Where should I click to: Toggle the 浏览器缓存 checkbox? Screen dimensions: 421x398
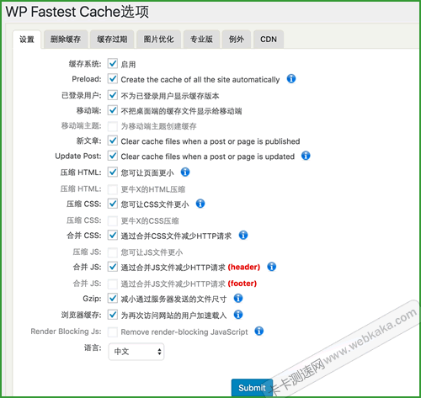113,315
